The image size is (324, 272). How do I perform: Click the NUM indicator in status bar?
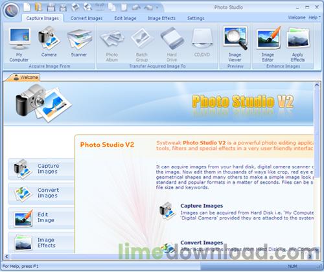(x=292, y=266)
